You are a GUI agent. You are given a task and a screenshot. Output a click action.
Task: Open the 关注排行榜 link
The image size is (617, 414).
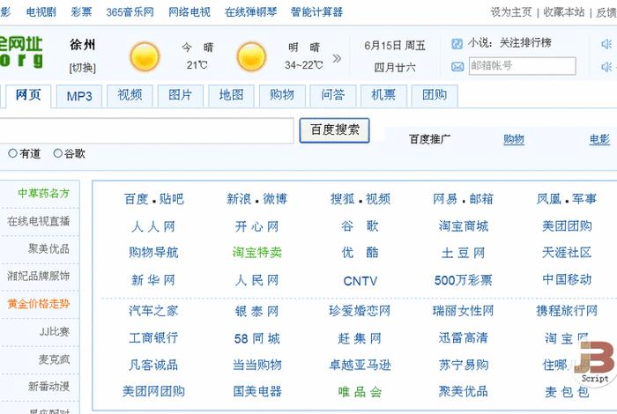[525, 43]
